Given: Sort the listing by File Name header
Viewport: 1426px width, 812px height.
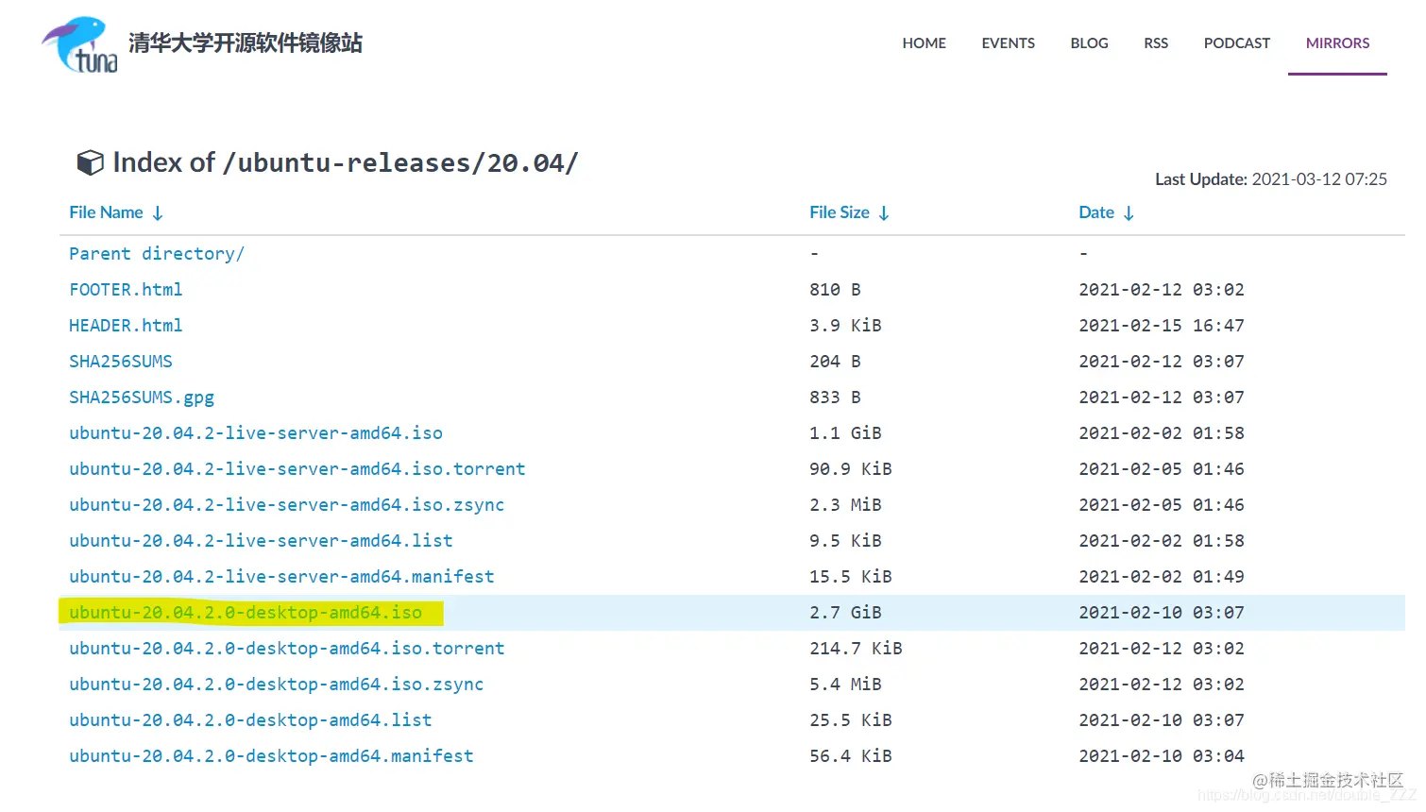Looking at the screenshot, I should point(106,212).
